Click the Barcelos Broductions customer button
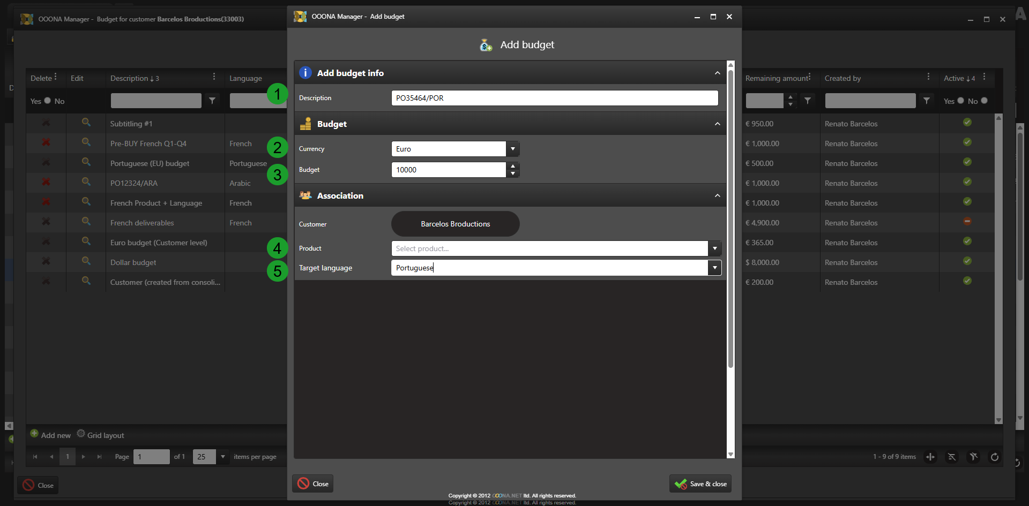1029x506 pixels. (x=455, y=224)
